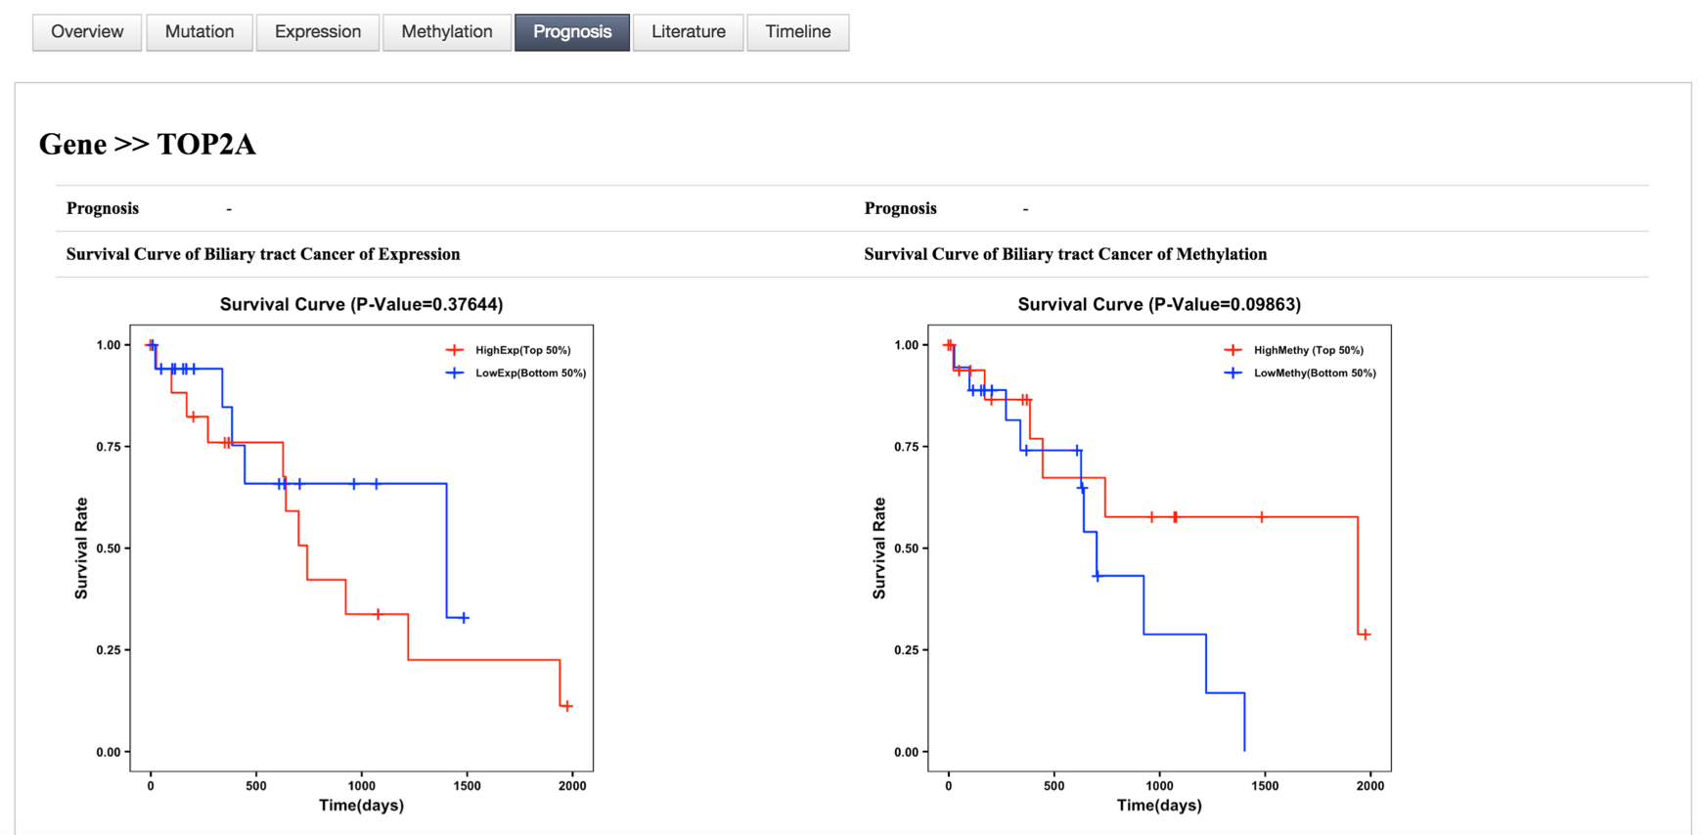1703x835 pixels.
Task: Click the blue LowExp legend marker
Action: click(455, 373)
